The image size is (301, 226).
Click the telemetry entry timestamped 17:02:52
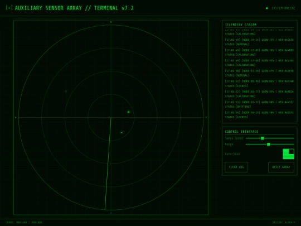[x=259, y=94]
